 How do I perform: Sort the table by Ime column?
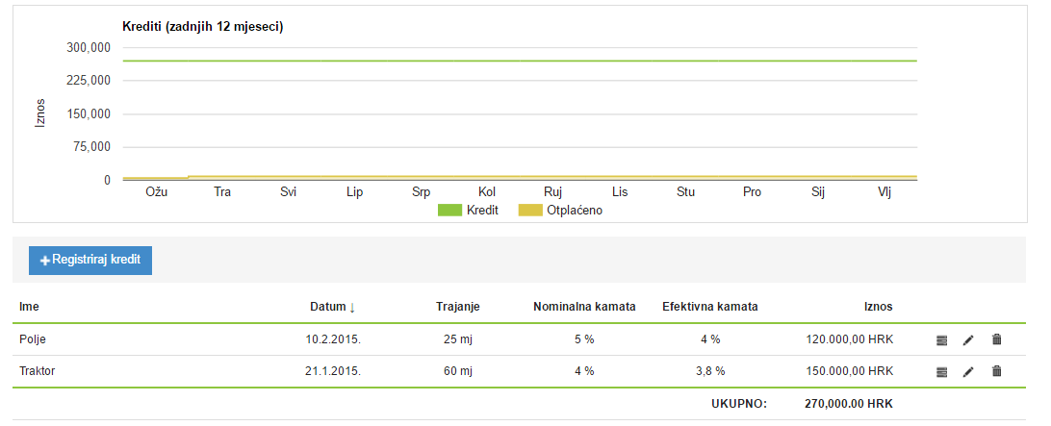29,307
